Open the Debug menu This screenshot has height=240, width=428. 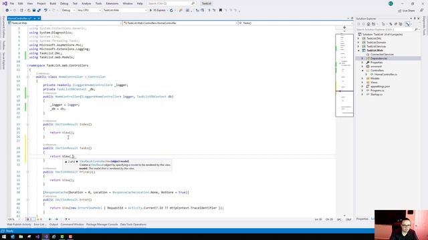[64, 3]
